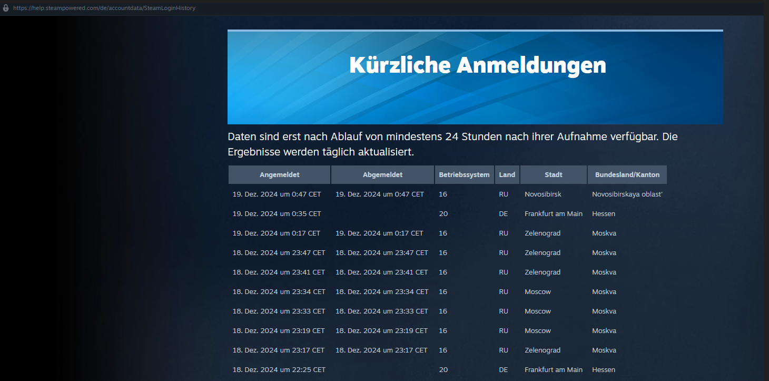769x381 pixels.
Task: Select login time 18. Dez. 23:47 CET in Angemeldet column
Action: [x=279, y=253]
